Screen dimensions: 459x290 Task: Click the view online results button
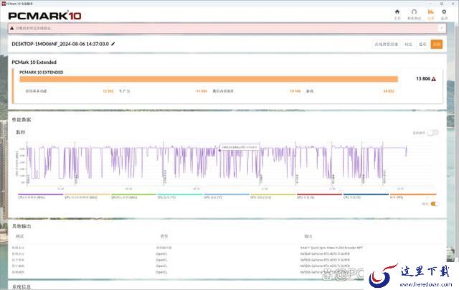point(386,45)
